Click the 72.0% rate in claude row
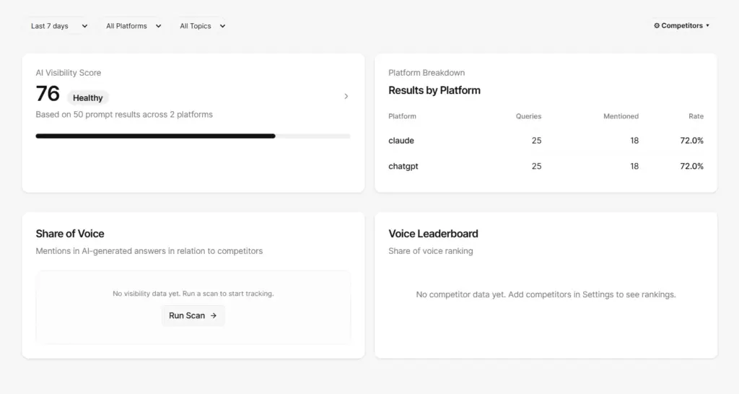Screen dimensions: 739x394 [x=691, y=141]
